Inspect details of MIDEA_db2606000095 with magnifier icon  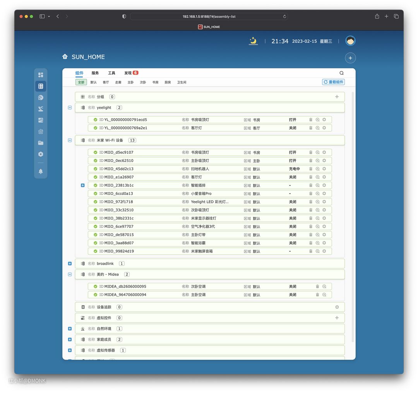(324, 287)
